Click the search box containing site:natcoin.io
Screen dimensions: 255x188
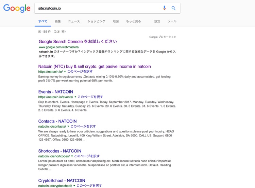pyautogui.click(x=107, y=8)
